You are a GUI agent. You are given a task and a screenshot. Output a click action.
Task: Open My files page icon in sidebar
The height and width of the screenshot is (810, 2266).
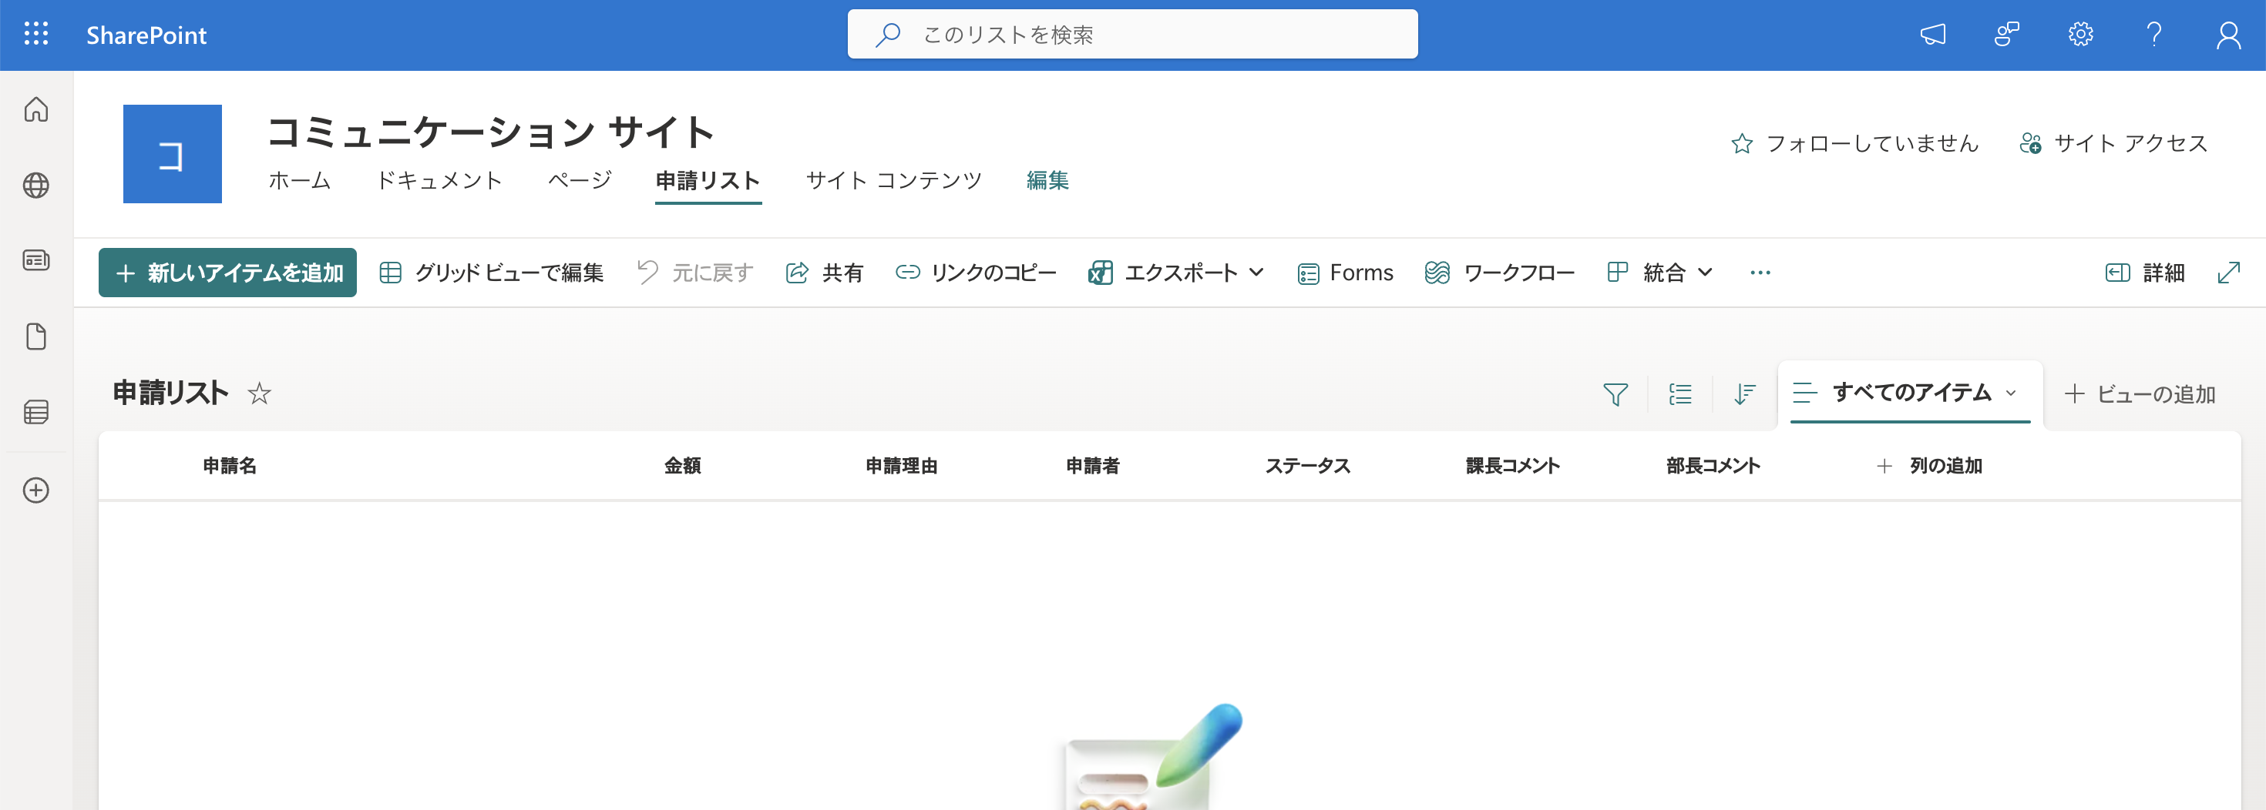36,336
